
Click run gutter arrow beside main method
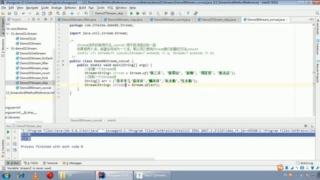click(x=63, y=65)
